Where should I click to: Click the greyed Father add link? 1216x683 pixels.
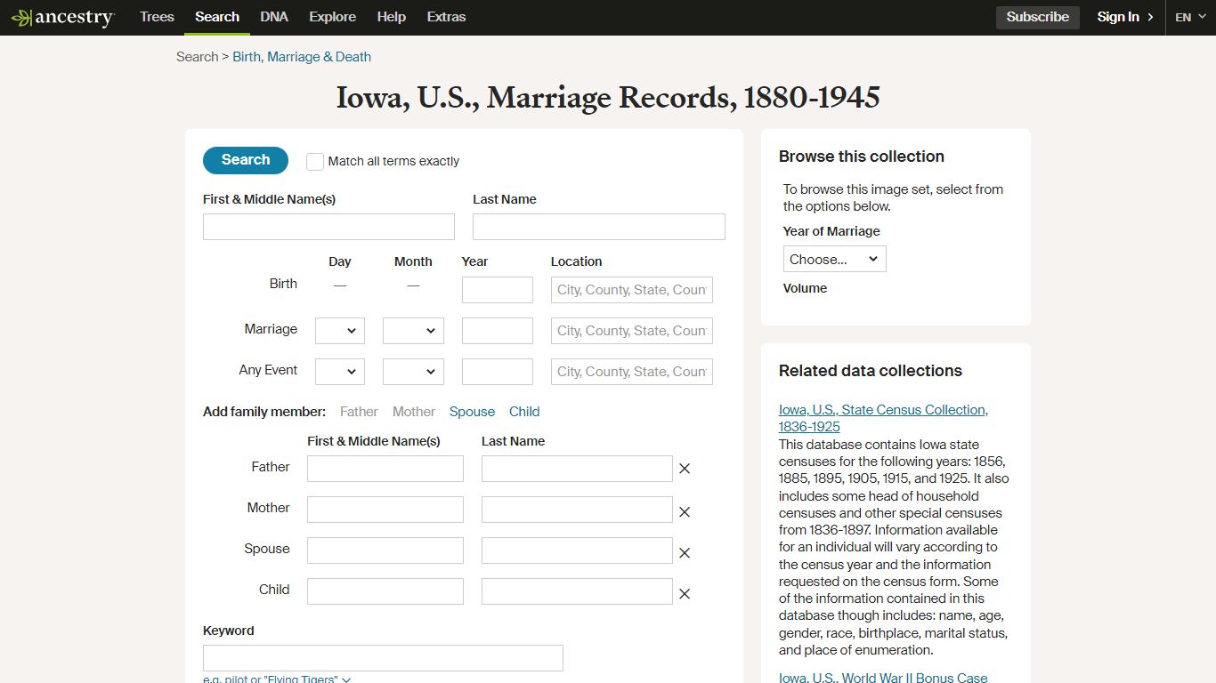click(x=359, y=412)
